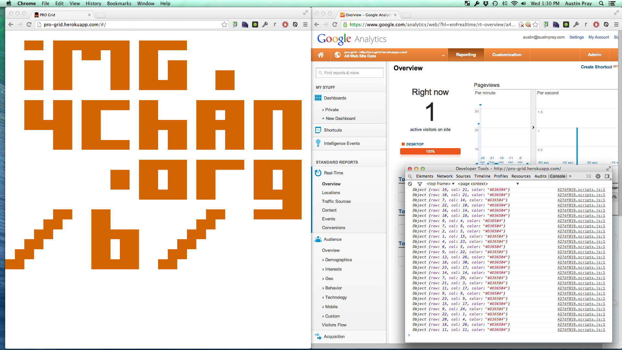Open the top frame selector dropdown
Viewport: 622px width, 350px height.
pos(441,184)
